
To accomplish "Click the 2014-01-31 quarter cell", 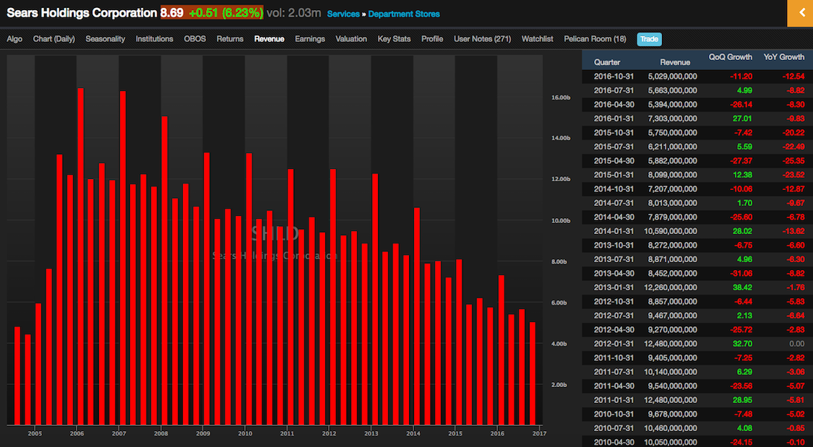I will pyautogui.click(x=614, y=231).
